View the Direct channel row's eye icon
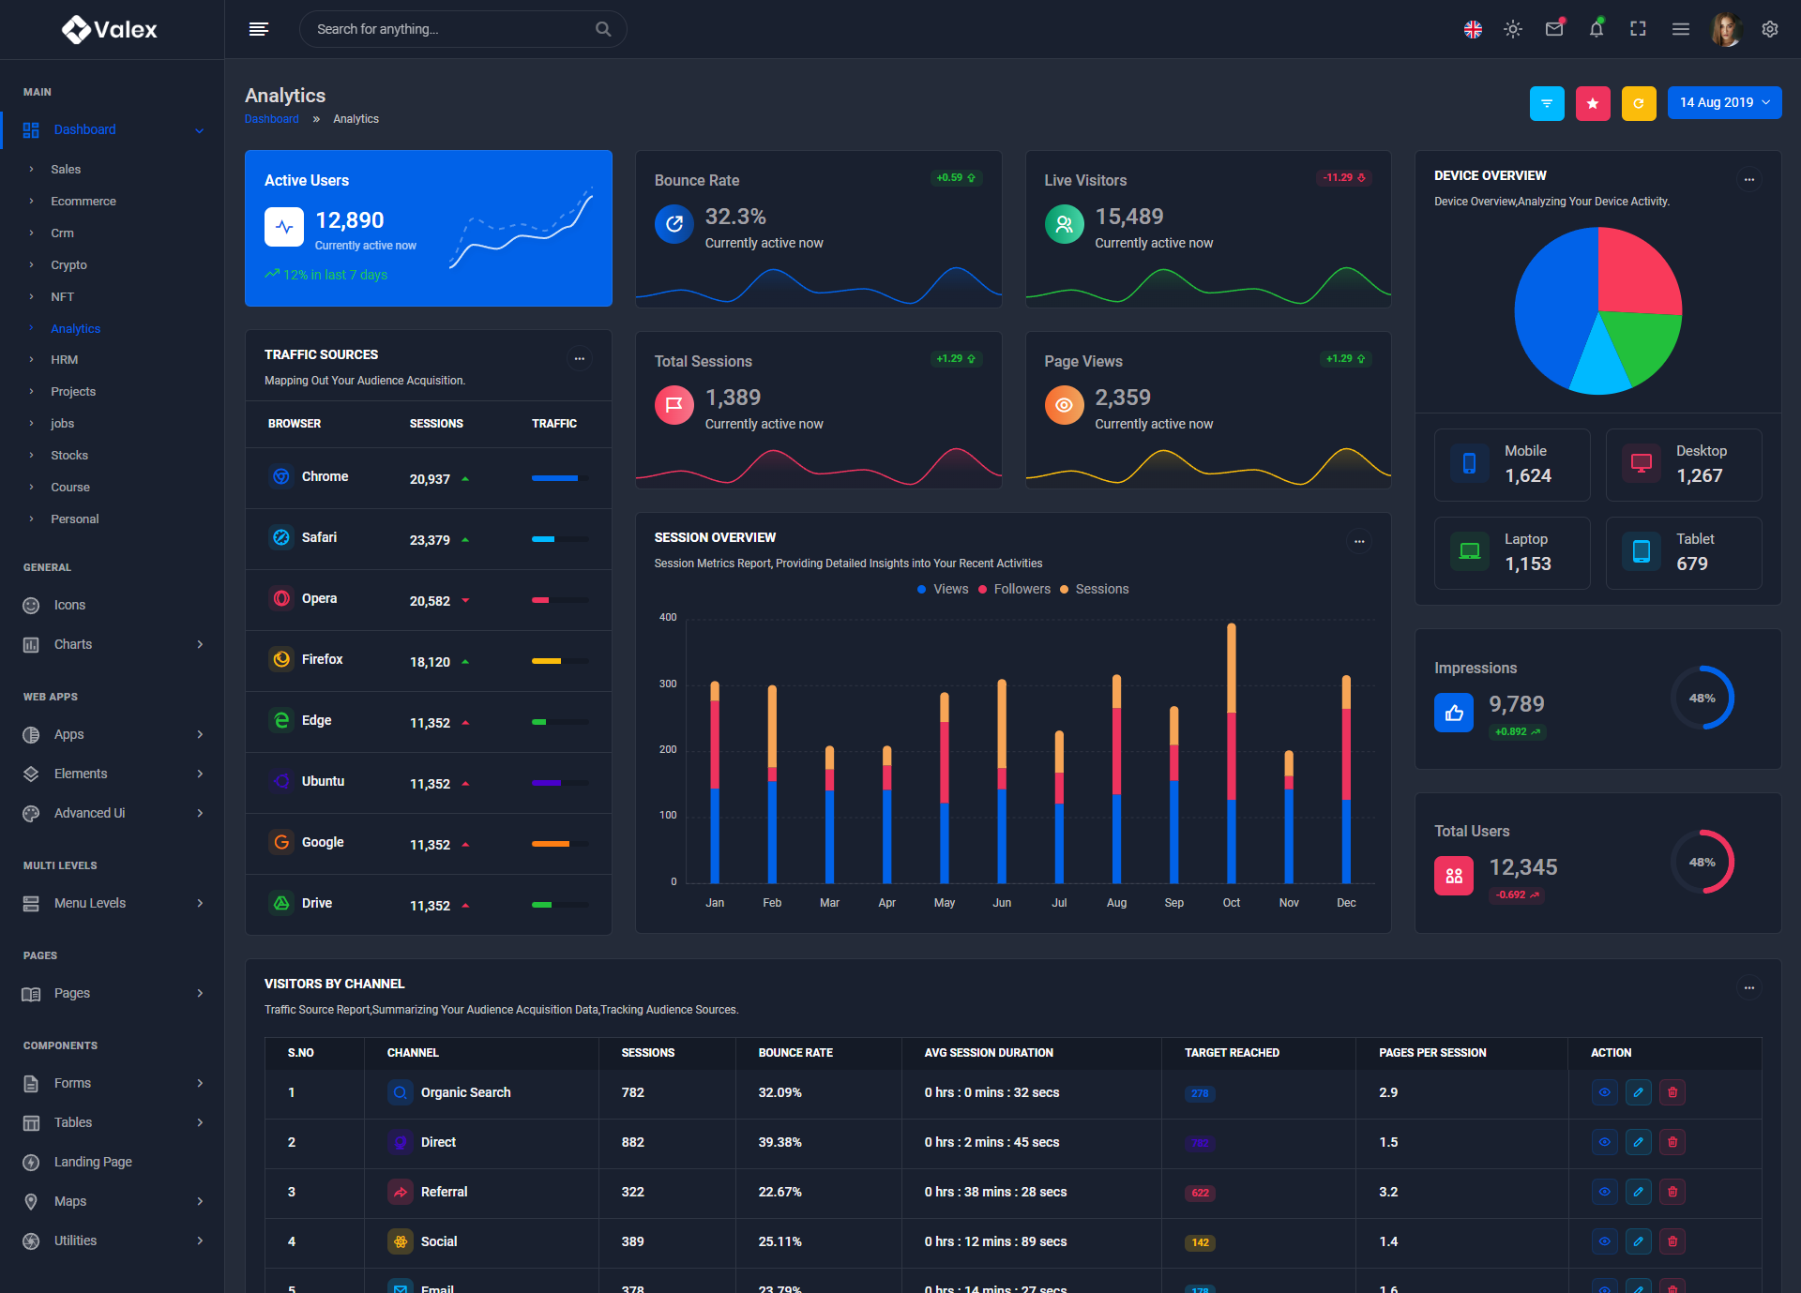 [1604, 1142]
